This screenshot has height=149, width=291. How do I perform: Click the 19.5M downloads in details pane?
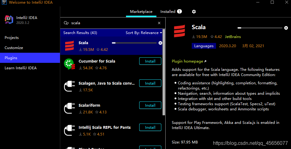click(x=199, y=37)
